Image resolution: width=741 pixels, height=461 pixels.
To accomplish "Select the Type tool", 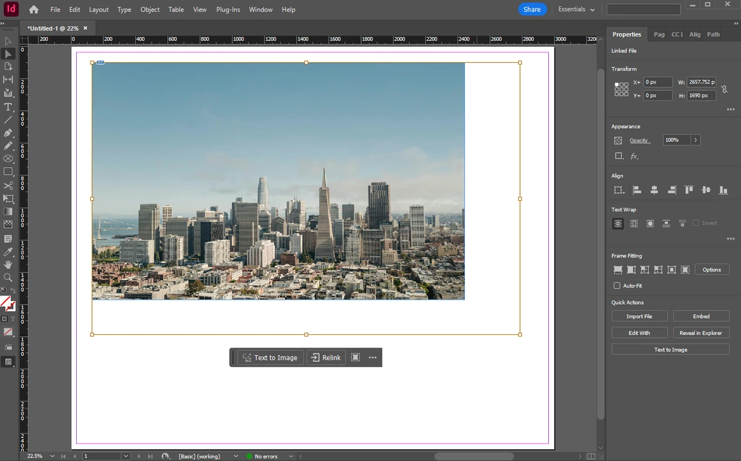I will (x=8, y=106).
